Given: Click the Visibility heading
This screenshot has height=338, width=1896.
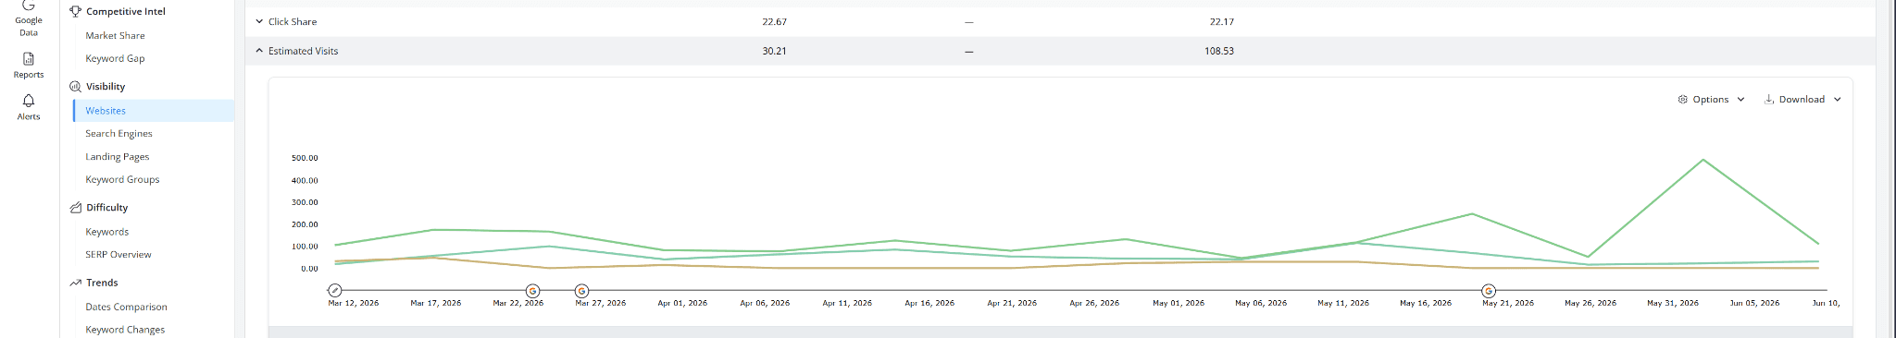Looking at the screenshot, I should [x=106, y=86].
